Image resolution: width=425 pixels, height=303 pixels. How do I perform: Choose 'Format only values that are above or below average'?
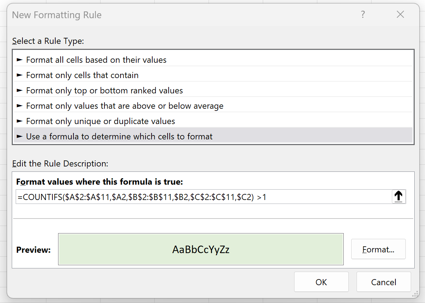tap(213, 106)
